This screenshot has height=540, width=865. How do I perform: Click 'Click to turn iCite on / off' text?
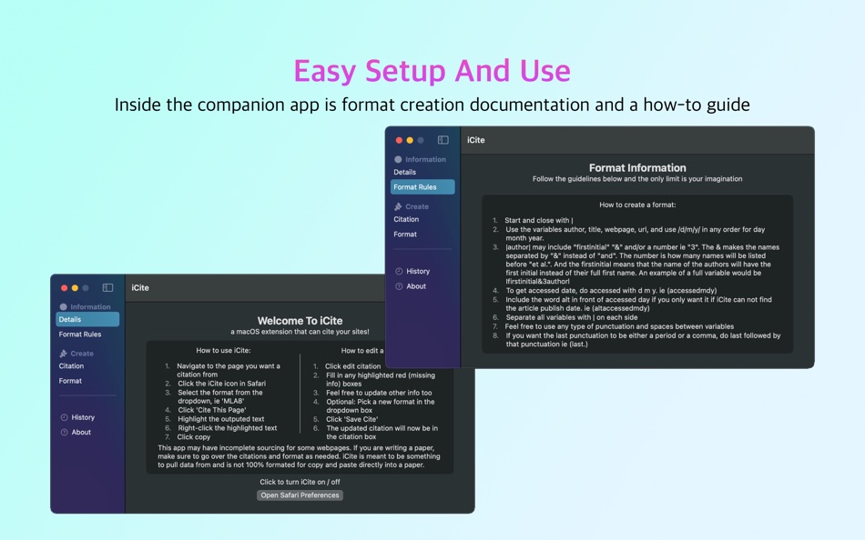tap(300, 482)
